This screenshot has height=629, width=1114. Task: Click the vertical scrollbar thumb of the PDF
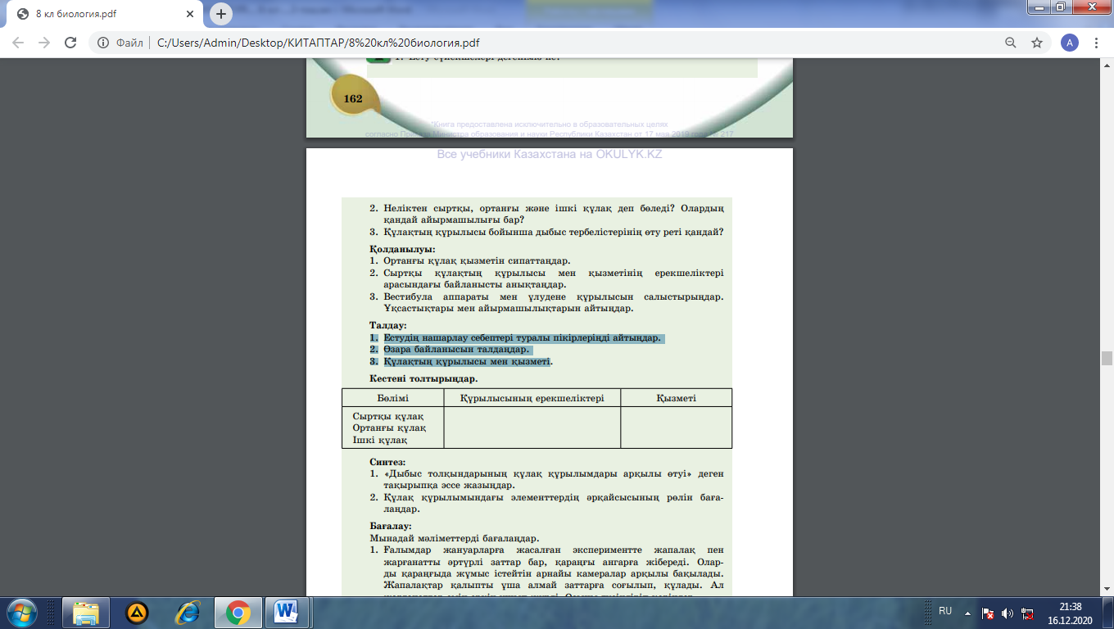1107,358
